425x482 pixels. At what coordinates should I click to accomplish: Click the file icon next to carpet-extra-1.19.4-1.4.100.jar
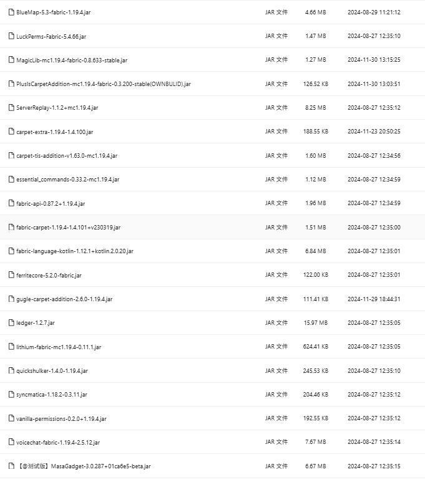click(11, 132)
